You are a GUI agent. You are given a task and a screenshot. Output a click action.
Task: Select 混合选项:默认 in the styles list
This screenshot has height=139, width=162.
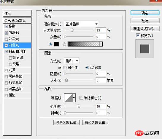tap(17, 21)
